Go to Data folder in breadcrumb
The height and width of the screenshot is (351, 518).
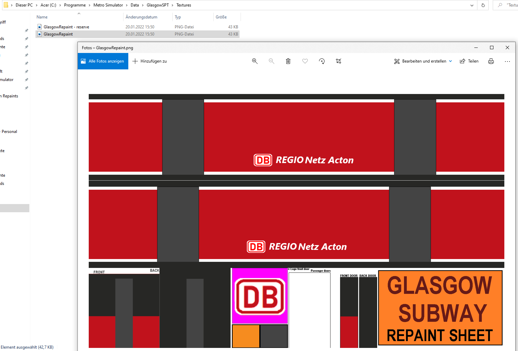click(135, 5)
